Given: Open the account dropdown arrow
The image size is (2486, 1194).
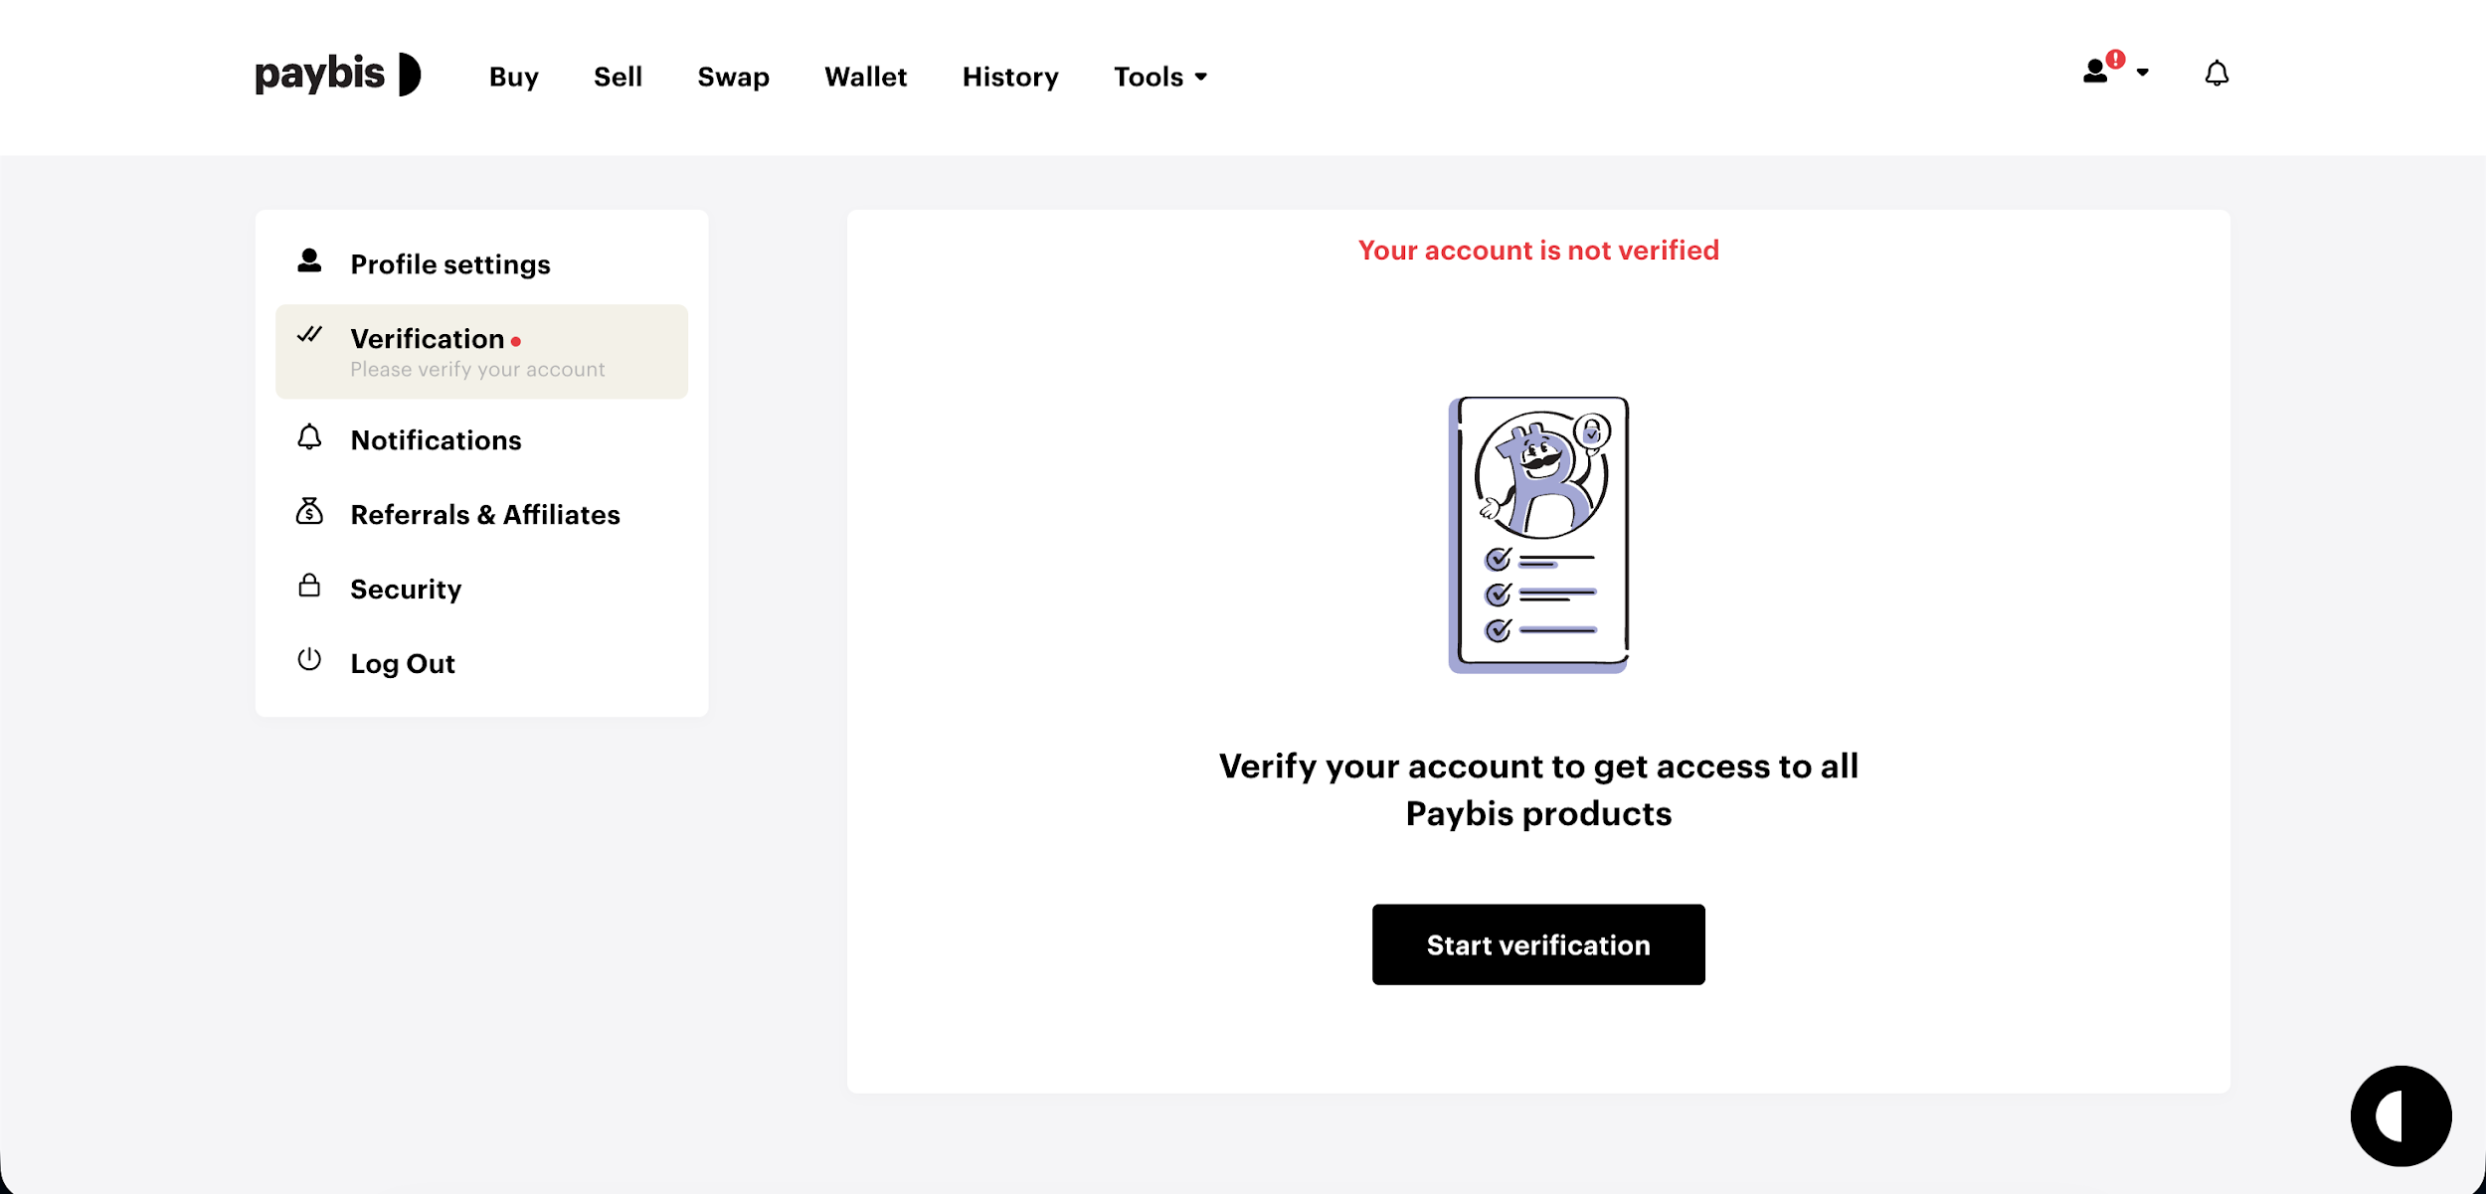Looking at the screenshot, I should click(2143, 73).
